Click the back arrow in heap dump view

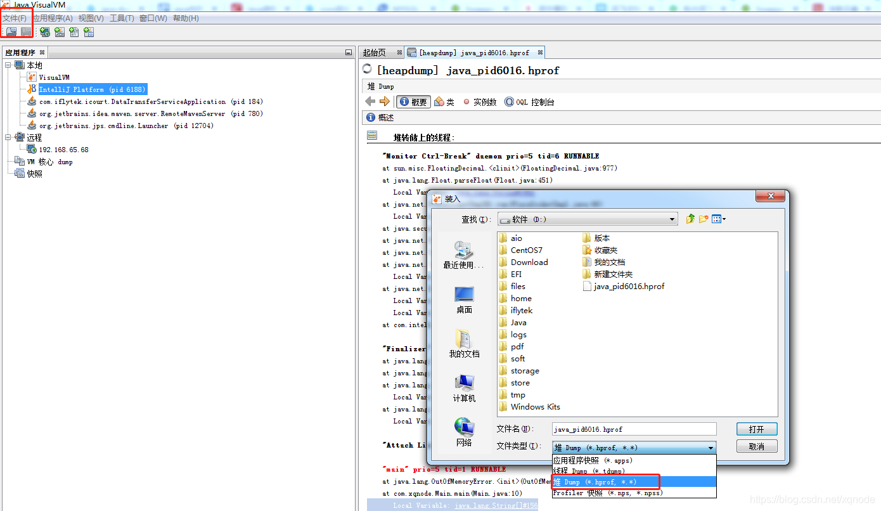(371, 101)
